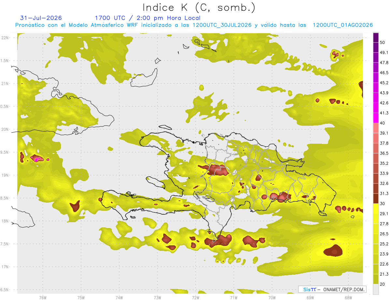Click legend value "37.8"
This screenshot has width=391, height=302.
coord(384,143)
